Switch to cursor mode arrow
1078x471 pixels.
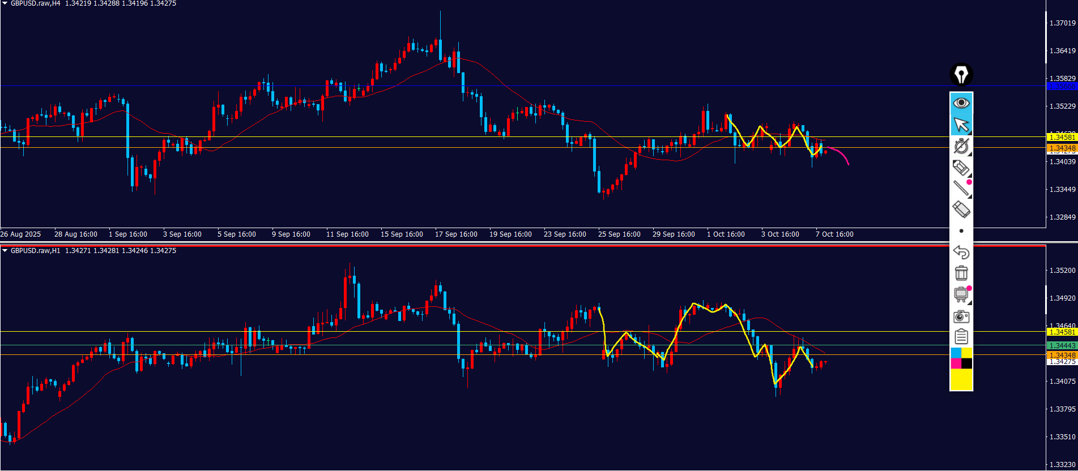tap(961, 125)
